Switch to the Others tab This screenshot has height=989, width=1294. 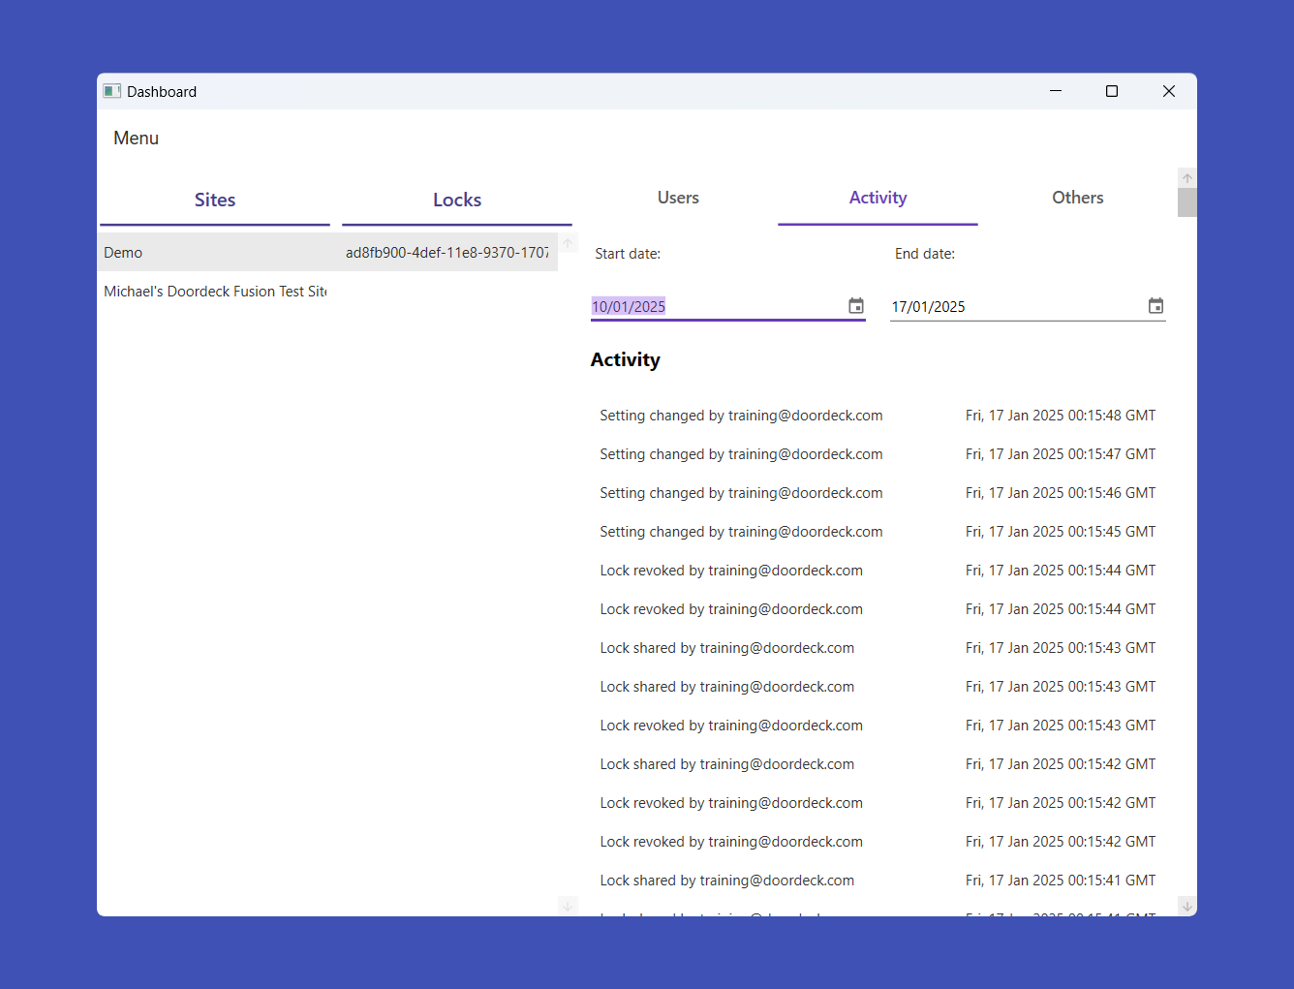pos(1077,198)
